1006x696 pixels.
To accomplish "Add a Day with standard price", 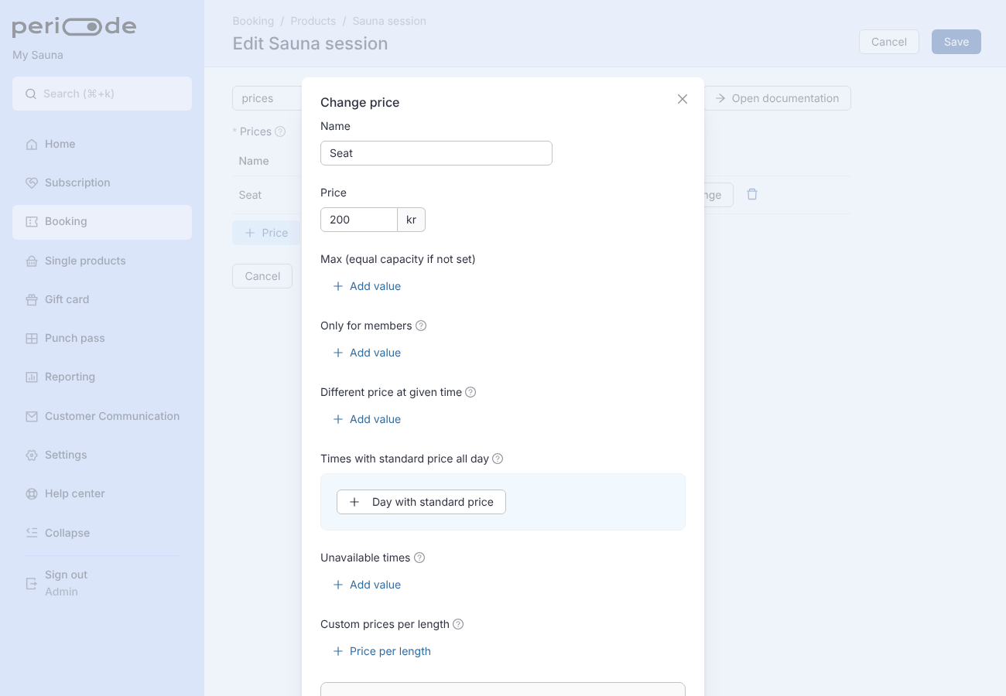I will tap(421, 502).
